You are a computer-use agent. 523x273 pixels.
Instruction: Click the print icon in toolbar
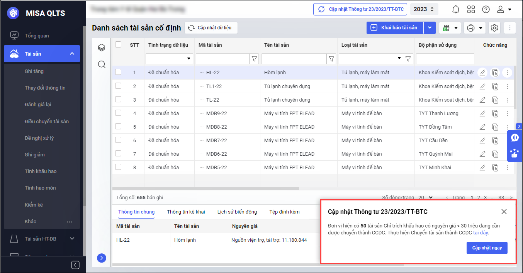[470, 28]
